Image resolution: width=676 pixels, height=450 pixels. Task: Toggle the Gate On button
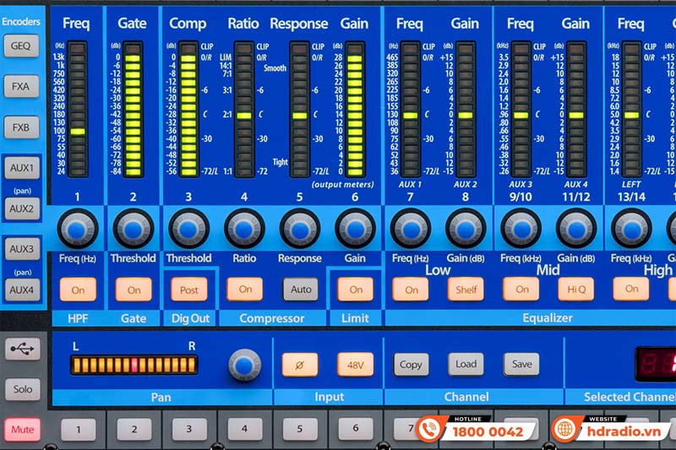coord(134,290)
